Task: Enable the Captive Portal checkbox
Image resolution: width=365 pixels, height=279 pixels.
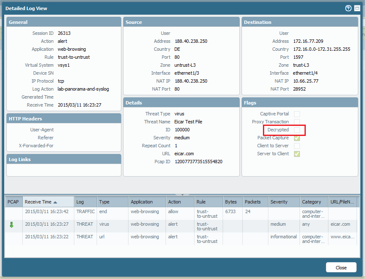Action: click(297, 114)
